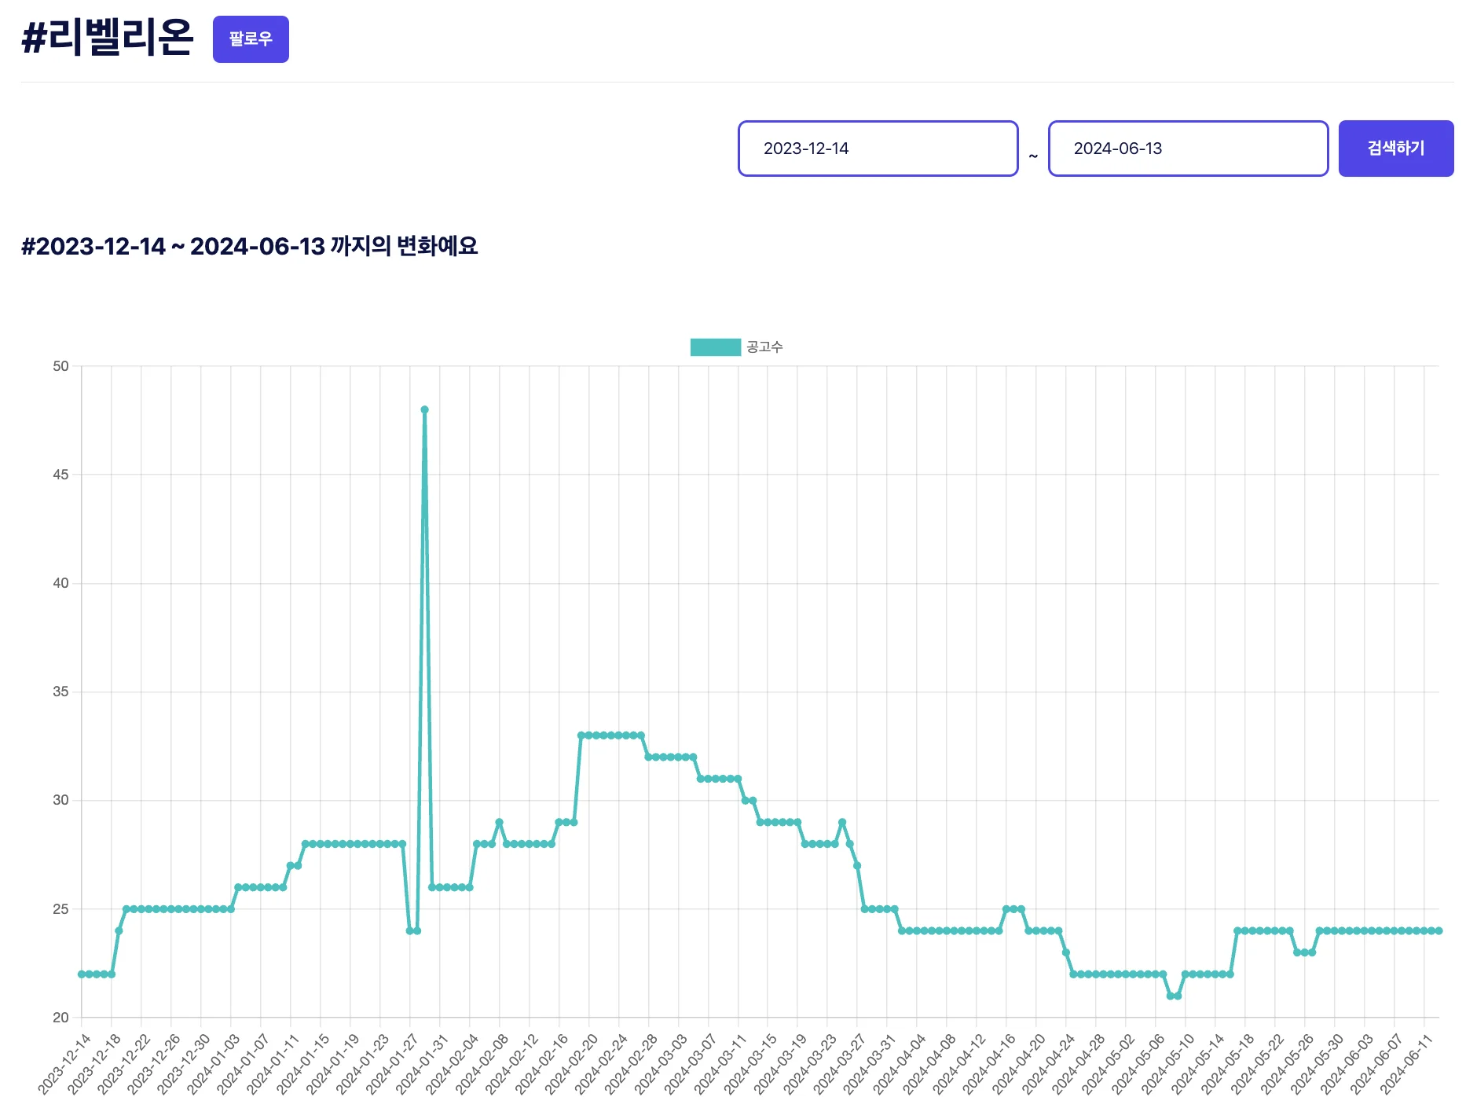Image resolution: width=1466 pixels, height=1108 pixels.
Task: Click the #리벨리온 page heading
Action: pos(108,38)
